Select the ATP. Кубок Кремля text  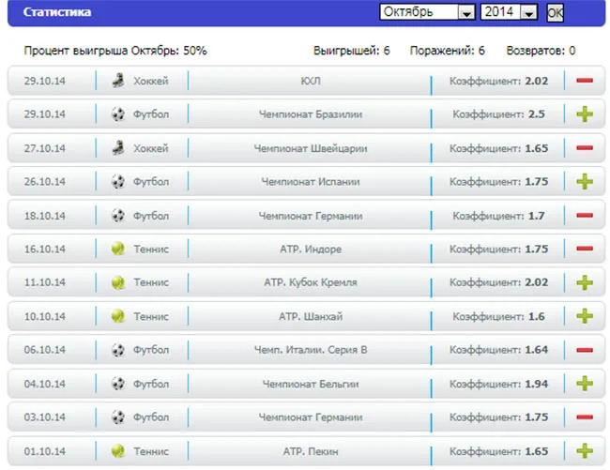(311, 282)
